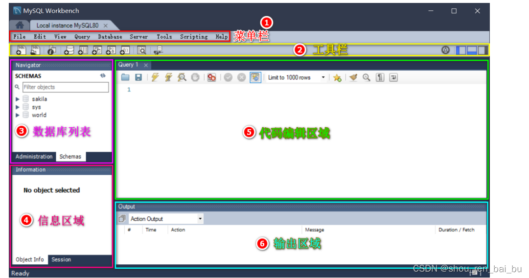Explain query plan magnifier icon
This screenshot has height=278, width=529.
(x=182, y=77)
